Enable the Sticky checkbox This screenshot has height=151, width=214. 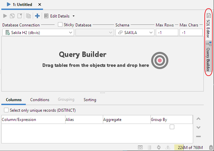coord(60,24)
